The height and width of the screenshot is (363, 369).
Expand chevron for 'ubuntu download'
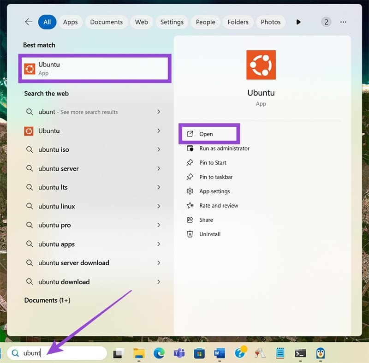[159, 282]
